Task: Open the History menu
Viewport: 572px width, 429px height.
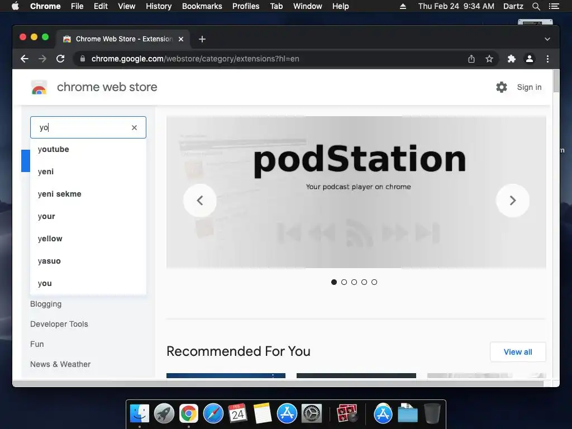Action: (x=159, y=6)
